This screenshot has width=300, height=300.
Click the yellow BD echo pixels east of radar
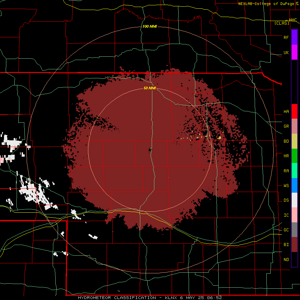pos(220,137)
